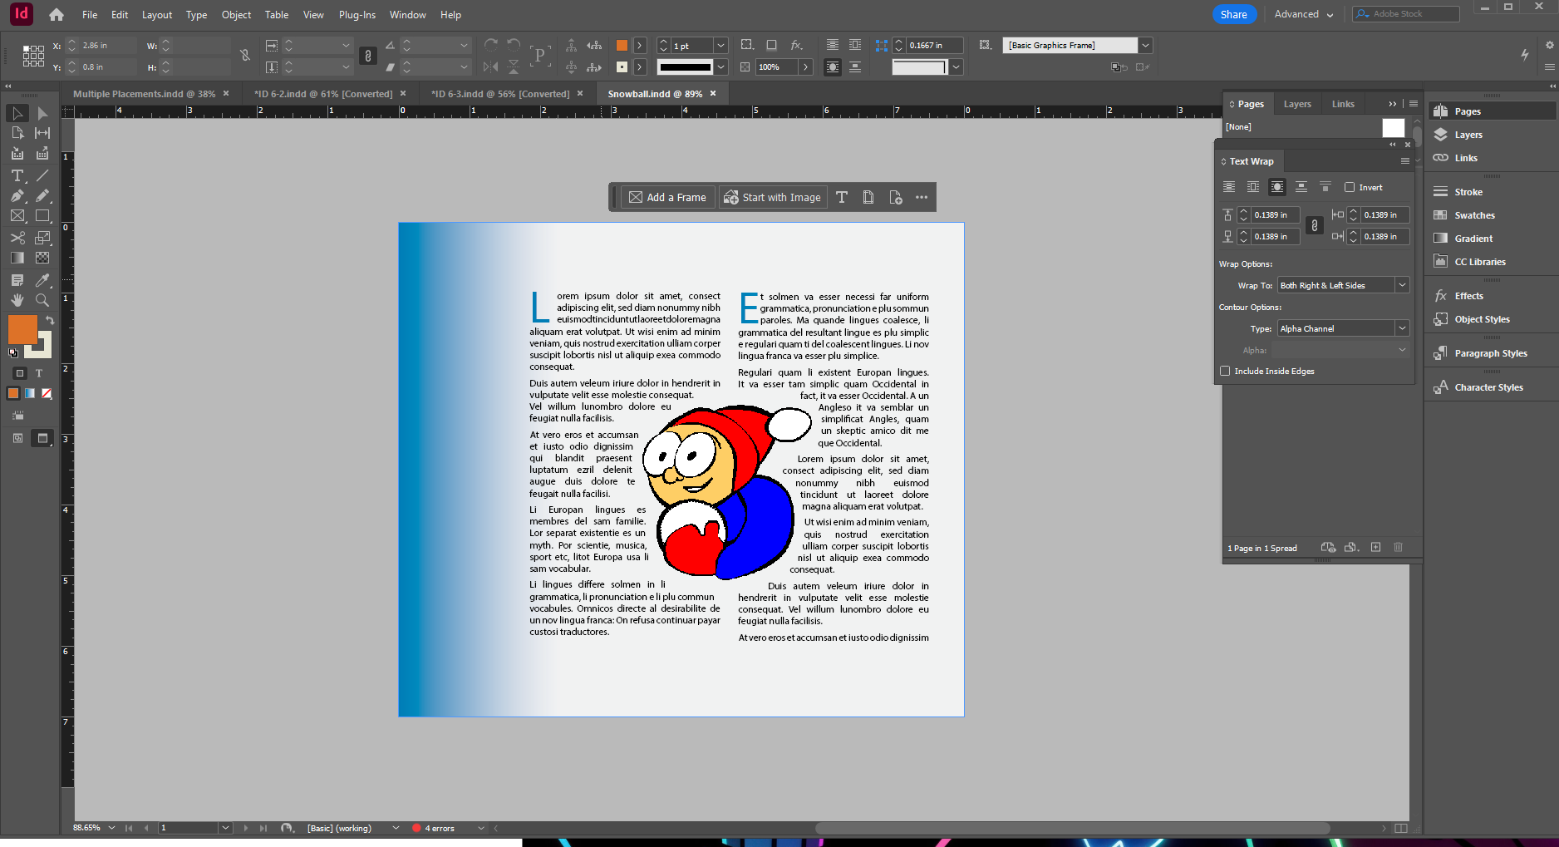Check the Include Inside Edges option
Viewport: 1559px width, 847px height.
coord(1225,372)
